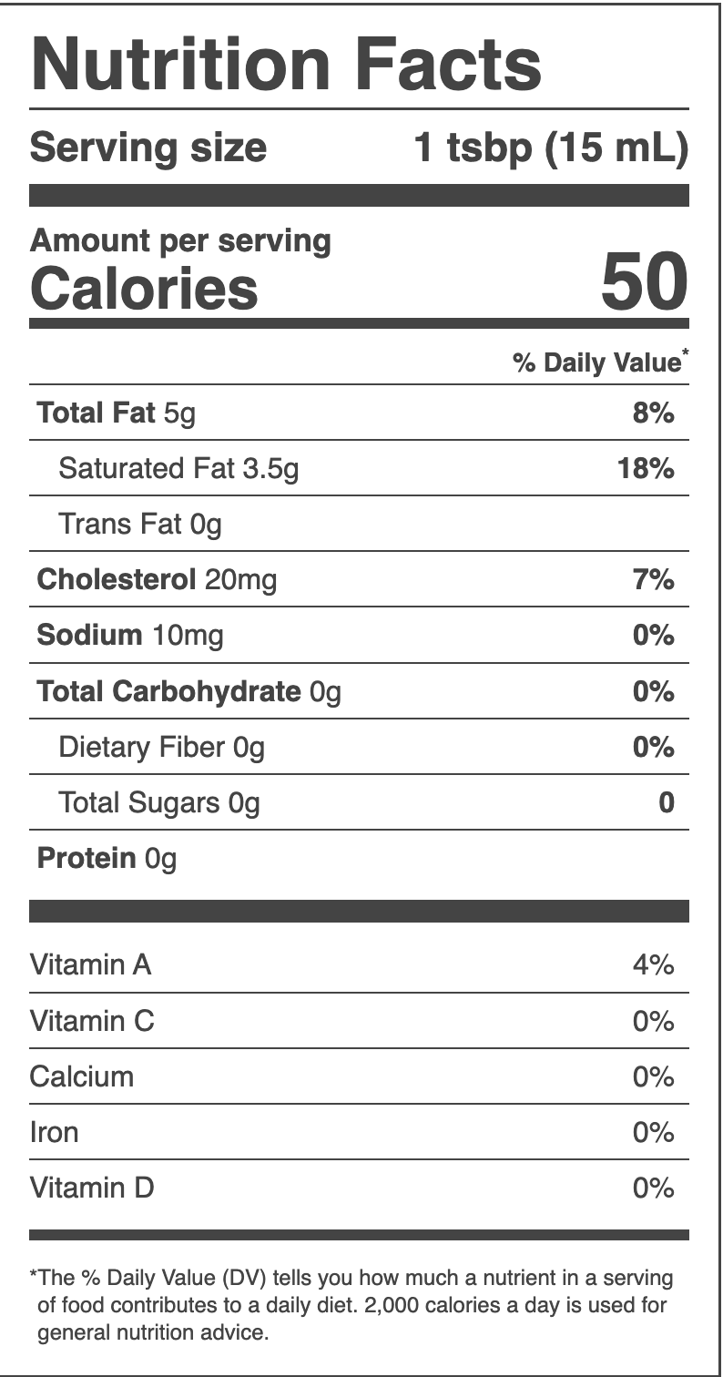The height and width of the screenshot is (1377, 723).
Task: Click the % Daily Value column header
Action: 600,362
